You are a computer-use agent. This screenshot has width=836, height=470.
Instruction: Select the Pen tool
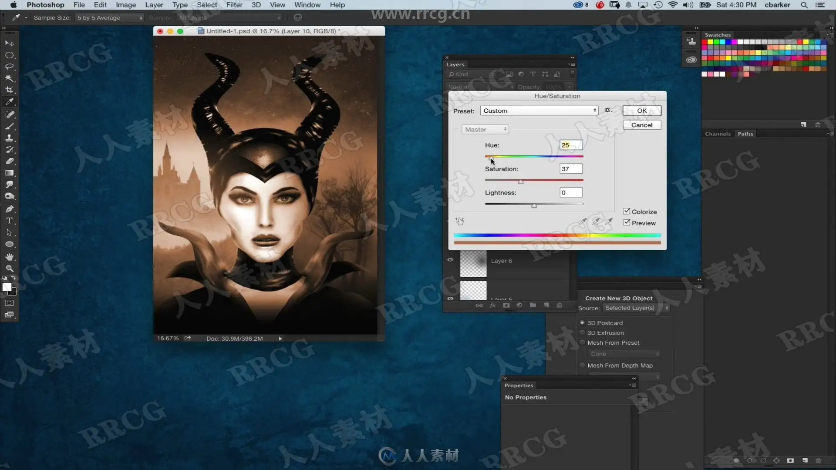(x=9, y=209)
